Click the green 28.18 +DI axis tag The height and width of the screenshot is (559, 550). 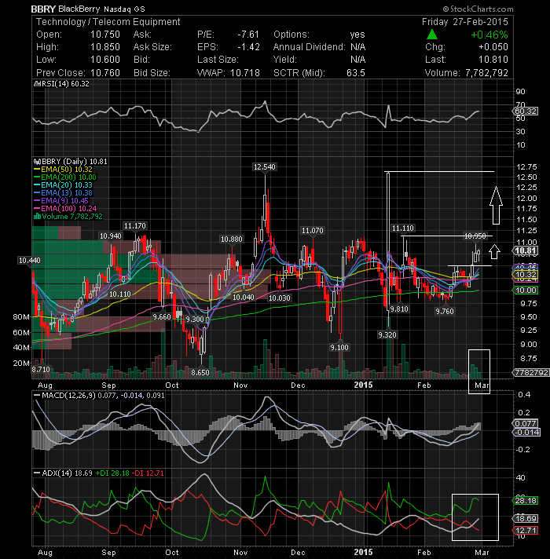click(x=526, y=501)
